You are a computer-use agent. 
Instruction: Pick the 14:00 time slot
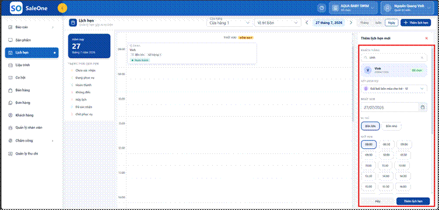(386, 176)
